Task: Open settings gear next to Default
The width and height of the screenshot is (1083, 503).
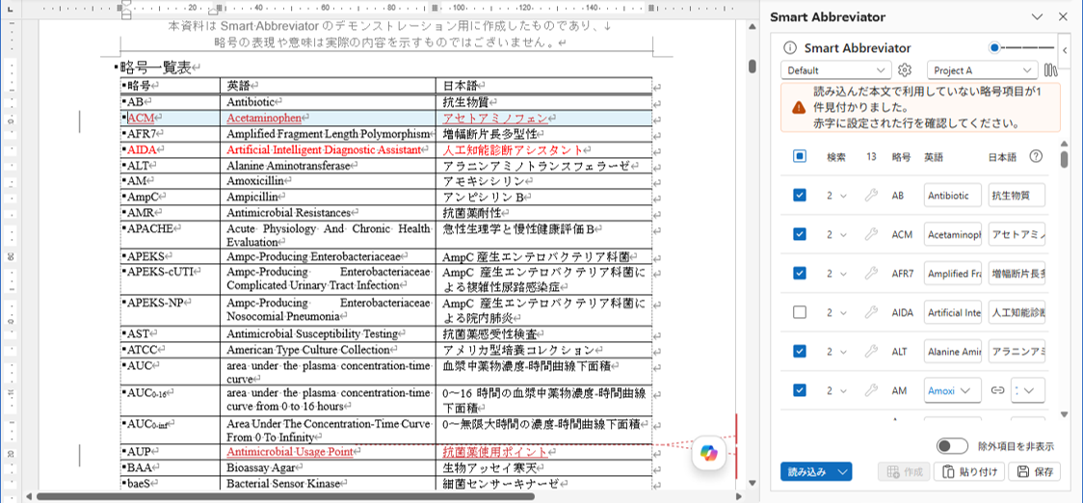Action: (x=905, y=69)
